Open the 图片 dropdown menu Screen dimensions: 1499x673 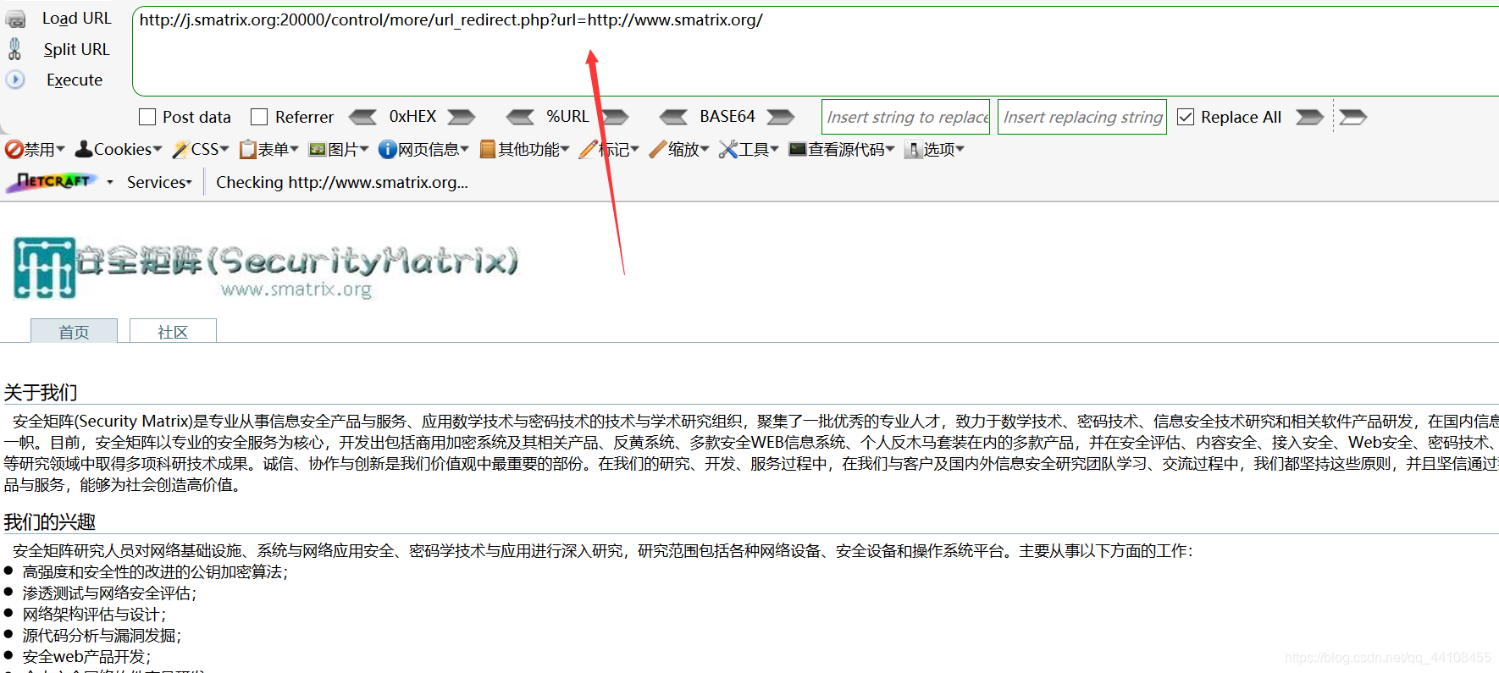tap(348, 150)
